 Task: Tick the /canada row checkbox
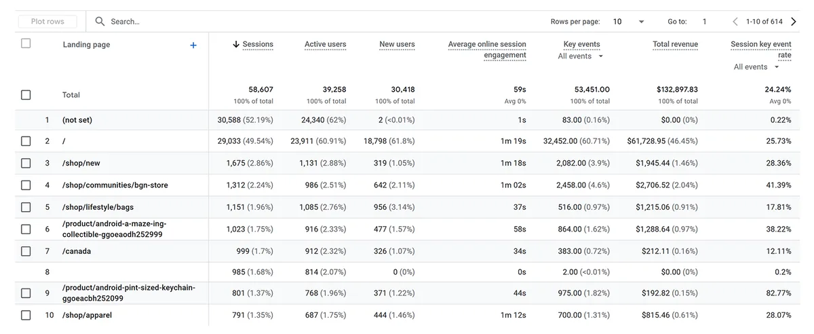[26, 251]
